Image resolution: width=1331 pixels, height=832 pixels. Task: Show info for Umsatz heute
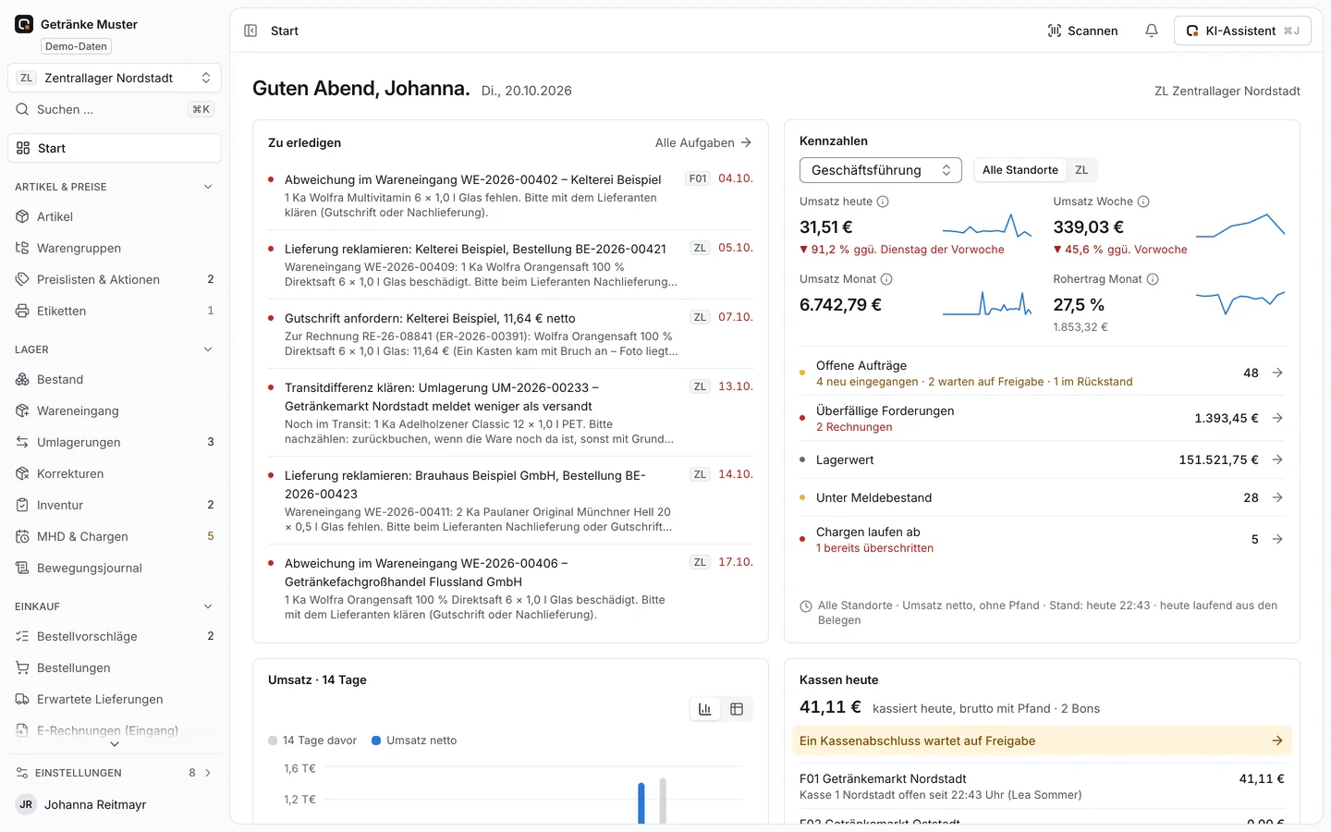pyautogui.click(x=883, y=202)
